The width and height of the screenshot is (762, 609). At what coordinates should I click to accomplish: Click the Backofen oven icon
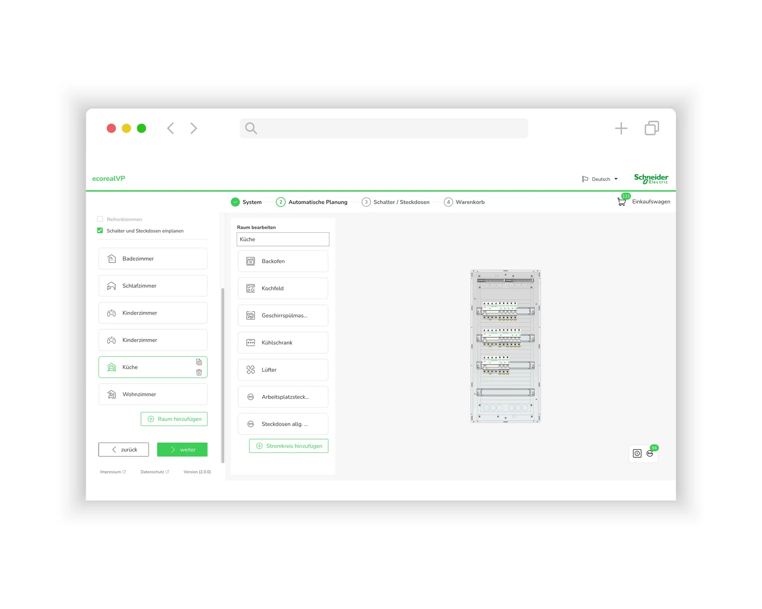tap(251, 261)
